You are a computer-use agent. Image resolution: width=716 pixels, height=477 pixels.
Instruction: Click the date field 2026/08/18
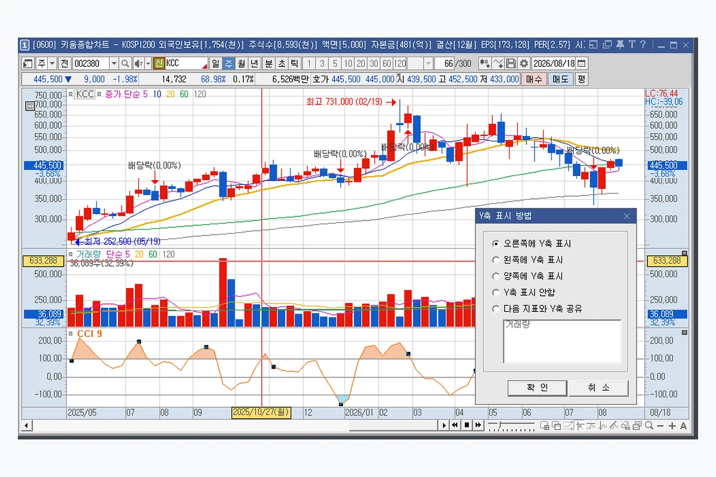pos(554,63)
